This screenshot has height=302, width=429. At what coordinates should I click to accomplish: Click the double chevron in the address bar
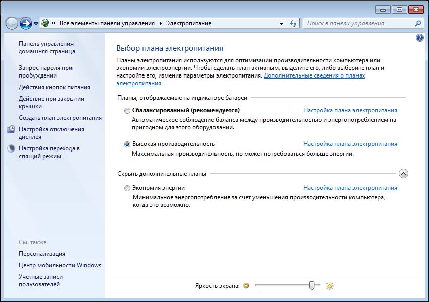click(x=54, y=23)
